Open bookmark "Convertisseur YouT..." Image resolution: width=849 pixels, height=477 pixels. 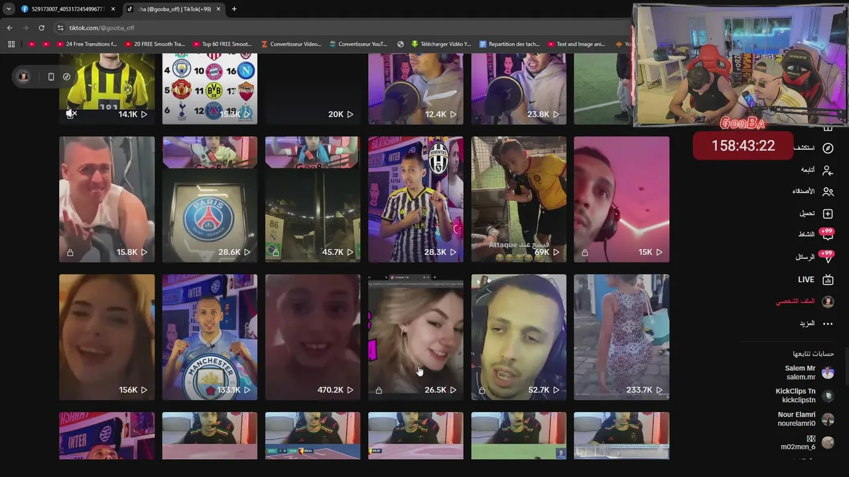click(x=358, y=44)
